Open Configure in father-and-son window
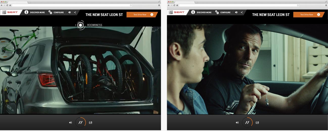 click(x=223, y=12)
